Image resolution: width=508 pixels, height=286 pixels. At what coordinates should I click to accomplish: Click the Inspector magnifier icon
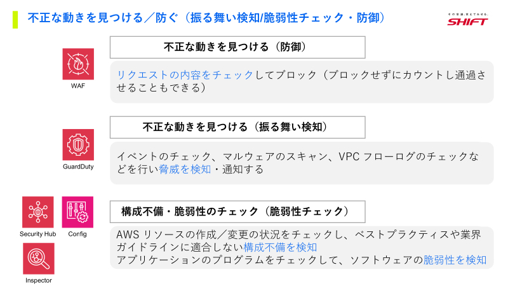coord(39,259)
